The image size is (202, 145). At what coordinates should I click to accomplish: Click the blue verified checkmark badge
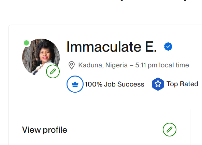pos(168,47)
